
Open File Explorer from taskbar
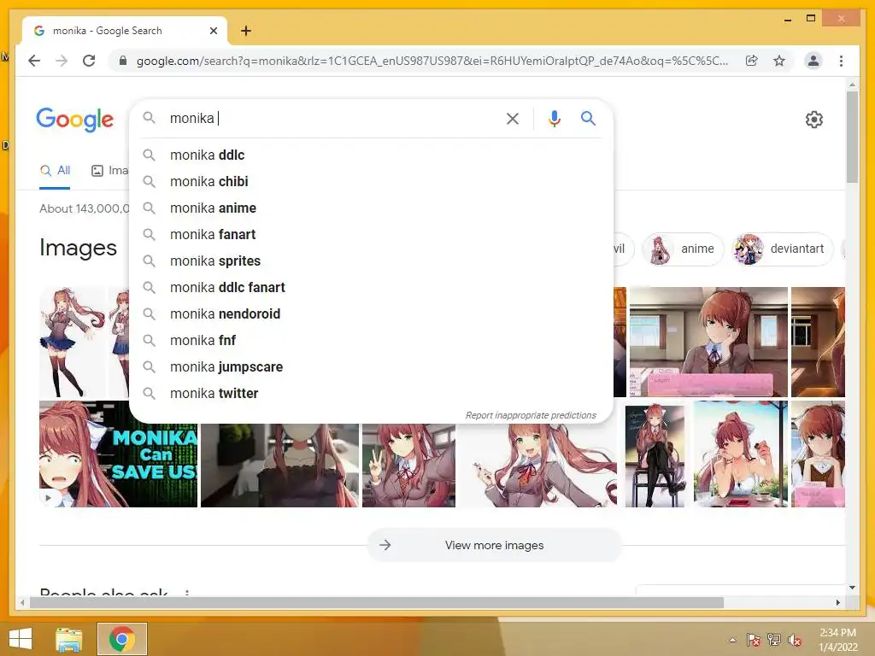coord(69,639)
